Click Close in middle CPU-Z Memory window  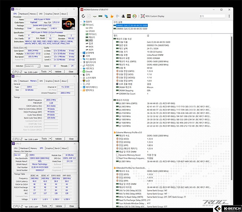click(x=71, y=139)
